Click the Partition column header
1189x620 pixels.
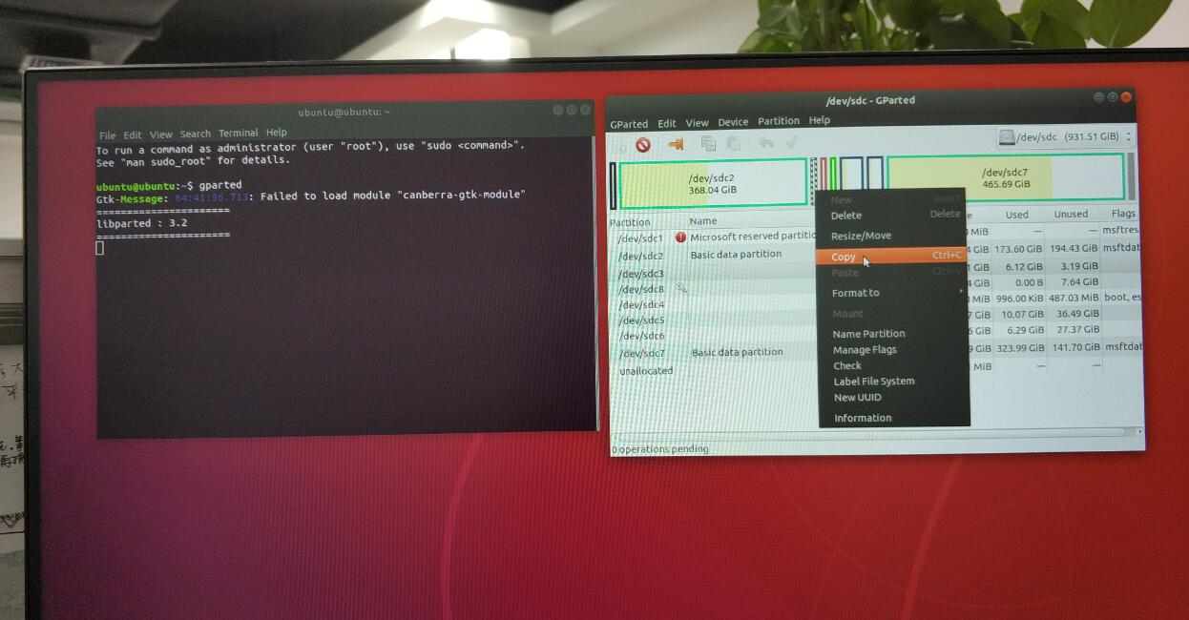point(630,222)
